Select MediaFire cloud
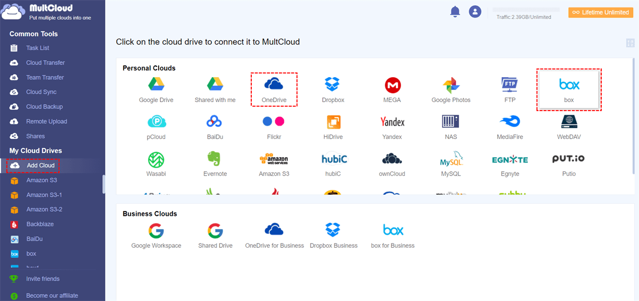This screenshot has height=301, width=639. [510, 127]
